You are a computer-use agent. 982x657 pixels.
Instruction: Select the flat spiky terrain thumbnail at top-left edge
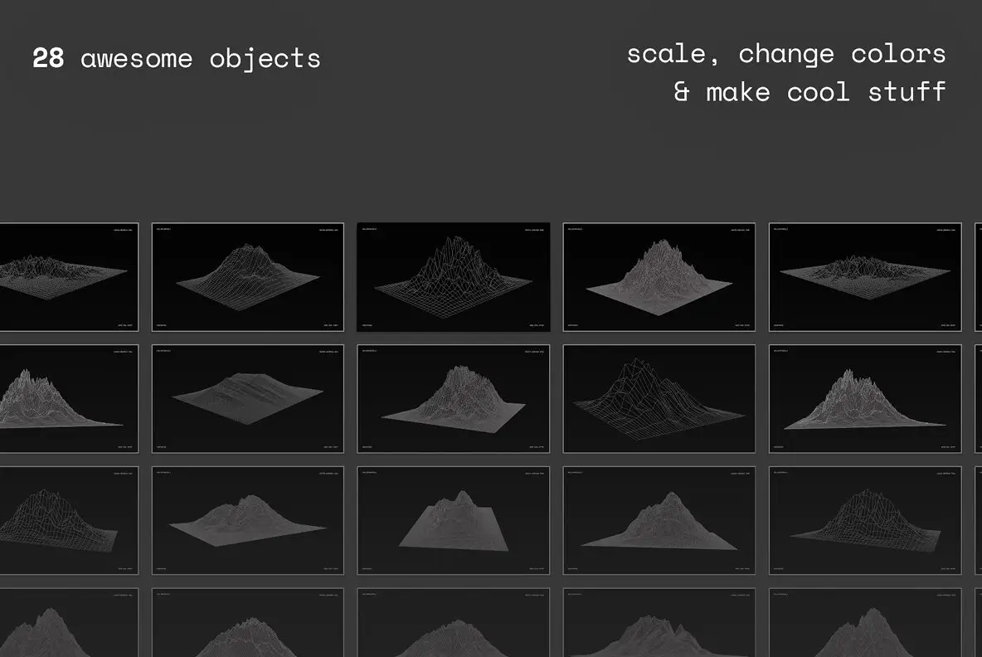coord(69,277)
